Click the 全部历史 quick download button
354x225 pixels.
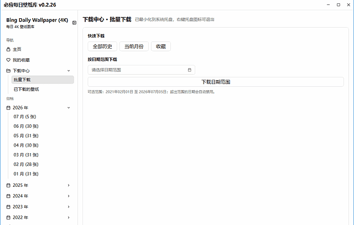pyautogui.click(x=102, y=46)
